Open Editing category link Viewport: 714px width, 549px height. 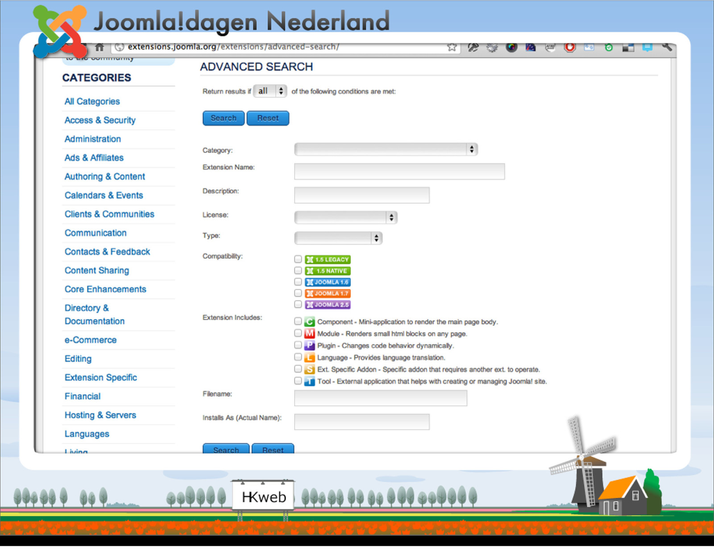[78, 359]
